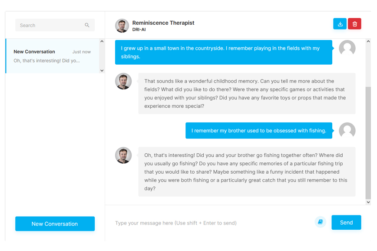This screenshot has height=251, width=377.
Task: Open the New Conversation entry in the sidebar
Action: (52, 56)
